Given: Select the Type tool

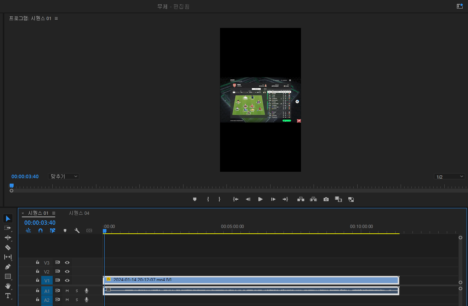Looking at the screenshot, I should point(8,296).
